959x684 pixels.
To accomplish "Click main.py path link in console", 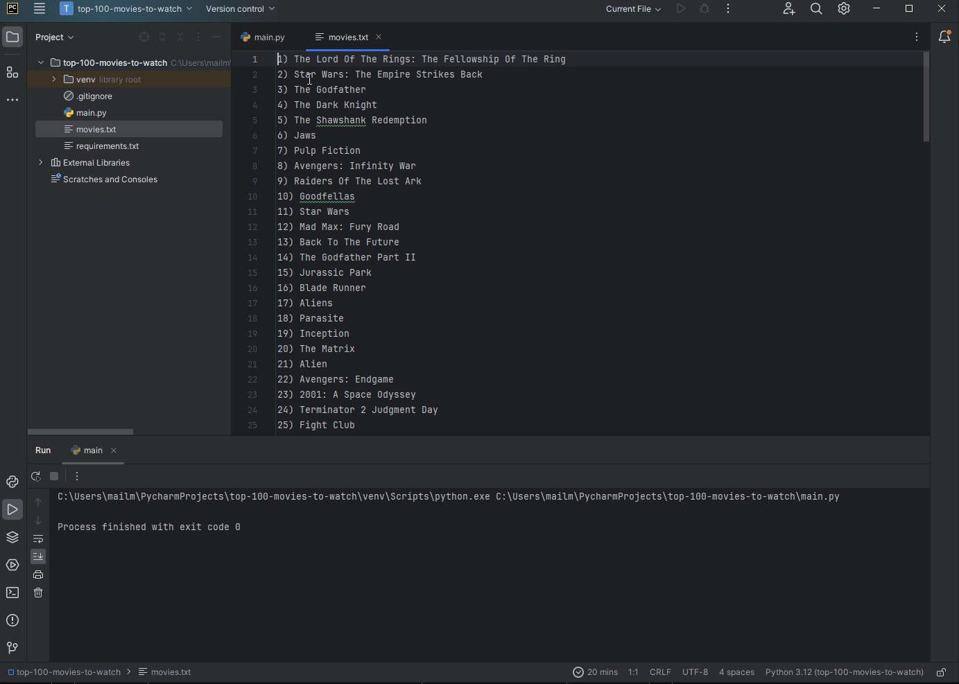I will click(x=668, y=498).
